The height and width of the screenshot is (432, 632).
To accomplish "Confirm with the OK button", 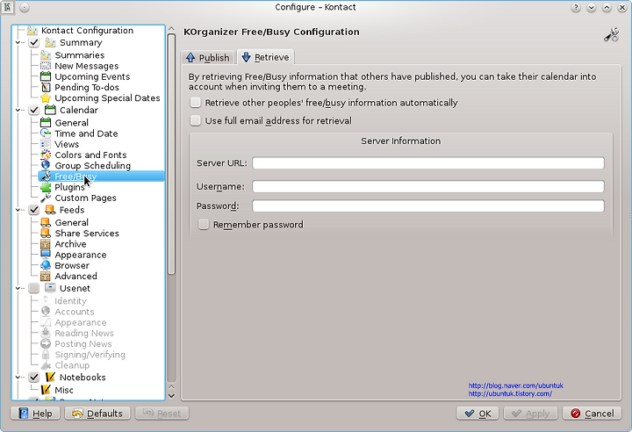I will pos(478,414).
